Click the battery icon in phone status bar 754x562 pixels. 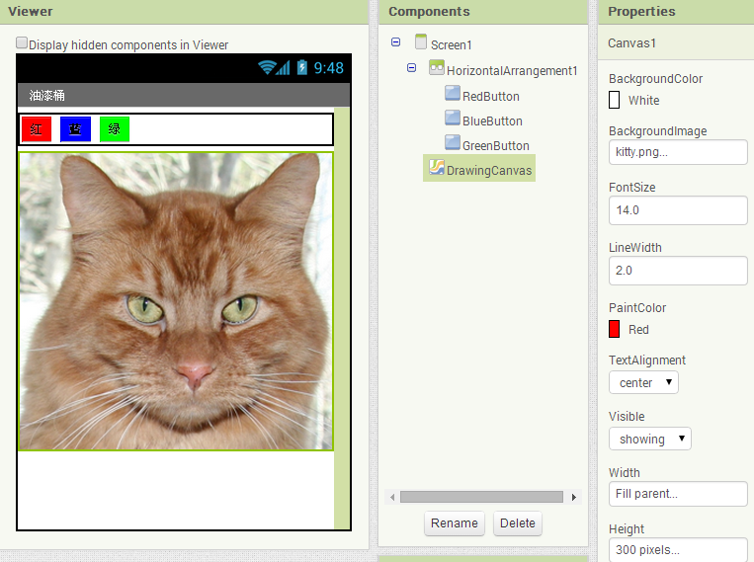(x=302, y=67)
